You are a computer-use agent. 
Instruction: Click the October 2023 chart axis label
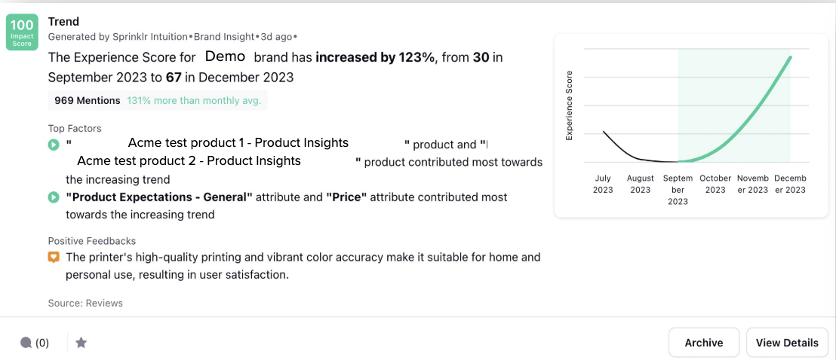pos(715,184)
